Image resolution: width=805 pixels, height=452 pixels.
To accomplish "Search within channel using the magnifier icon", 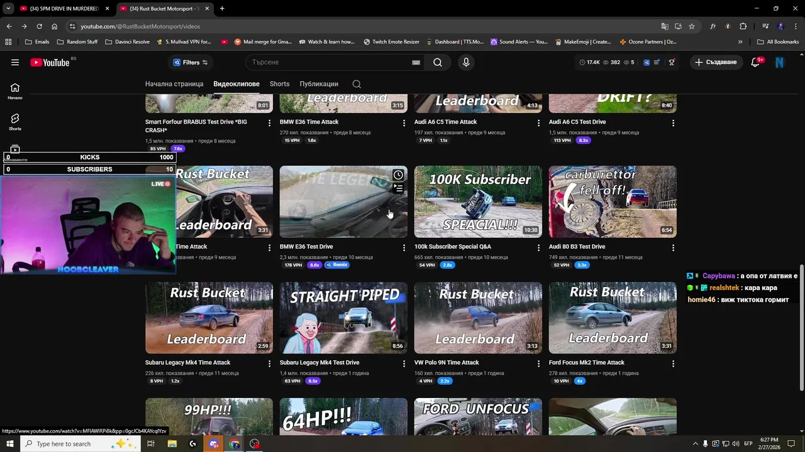I will 357,84.
